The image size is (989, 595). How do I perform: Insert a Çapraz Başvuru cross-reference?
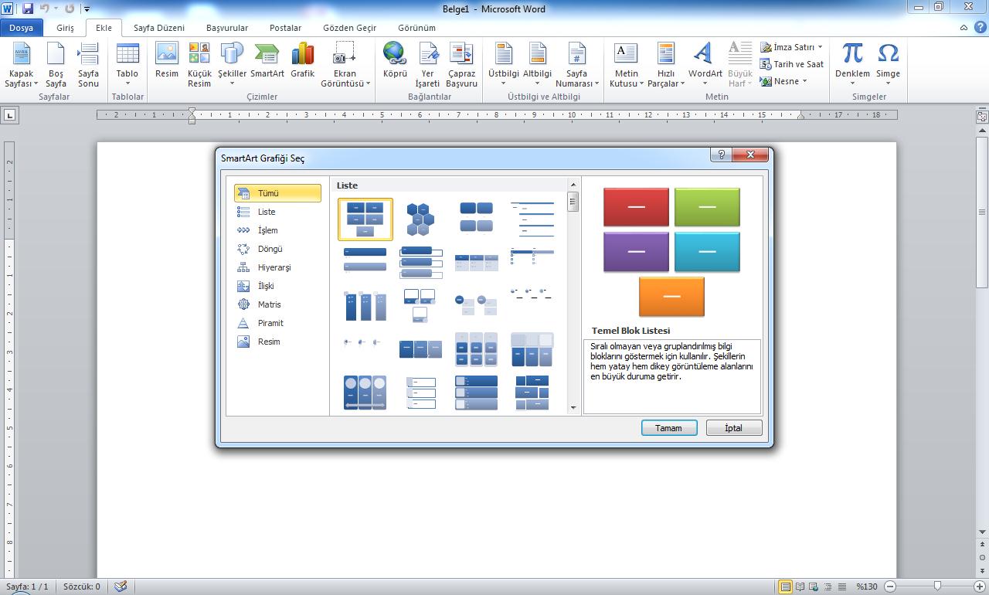tap(461, 65)
